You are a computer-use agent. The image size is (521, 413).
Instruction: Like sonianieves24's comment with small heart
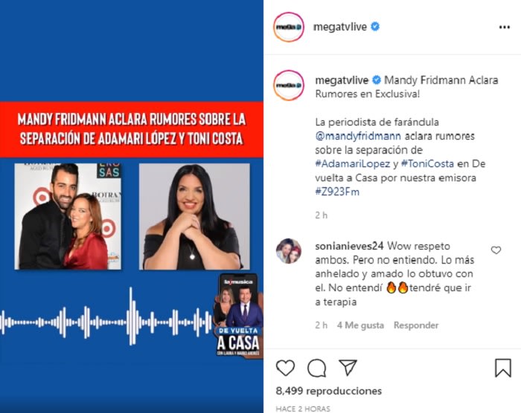[496, 250]
